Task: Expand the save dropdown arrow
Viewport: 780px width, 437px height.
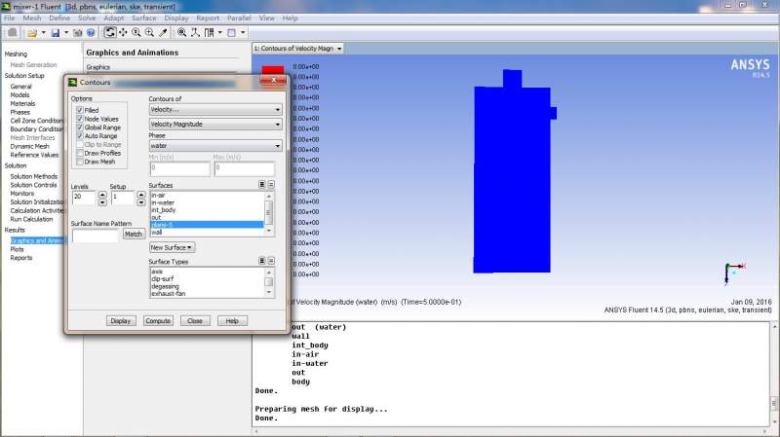Action: pyautogui.click(x=66, y=33)
